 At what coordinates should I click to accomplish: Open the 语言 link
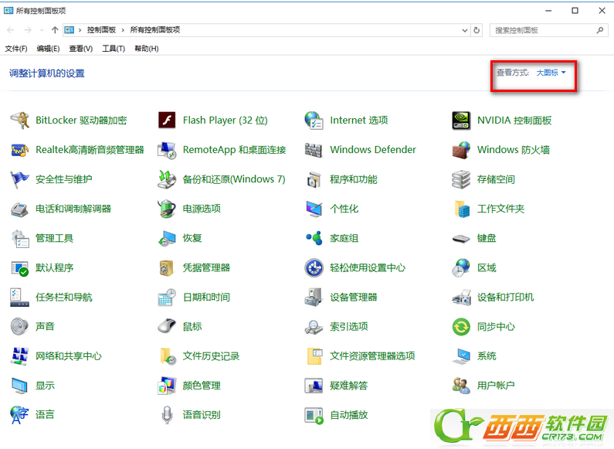(x=45, y=415)
